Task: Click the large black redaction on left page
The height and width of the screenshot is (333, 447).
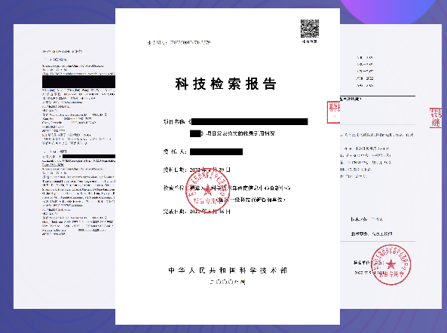Action: point(78,82)
